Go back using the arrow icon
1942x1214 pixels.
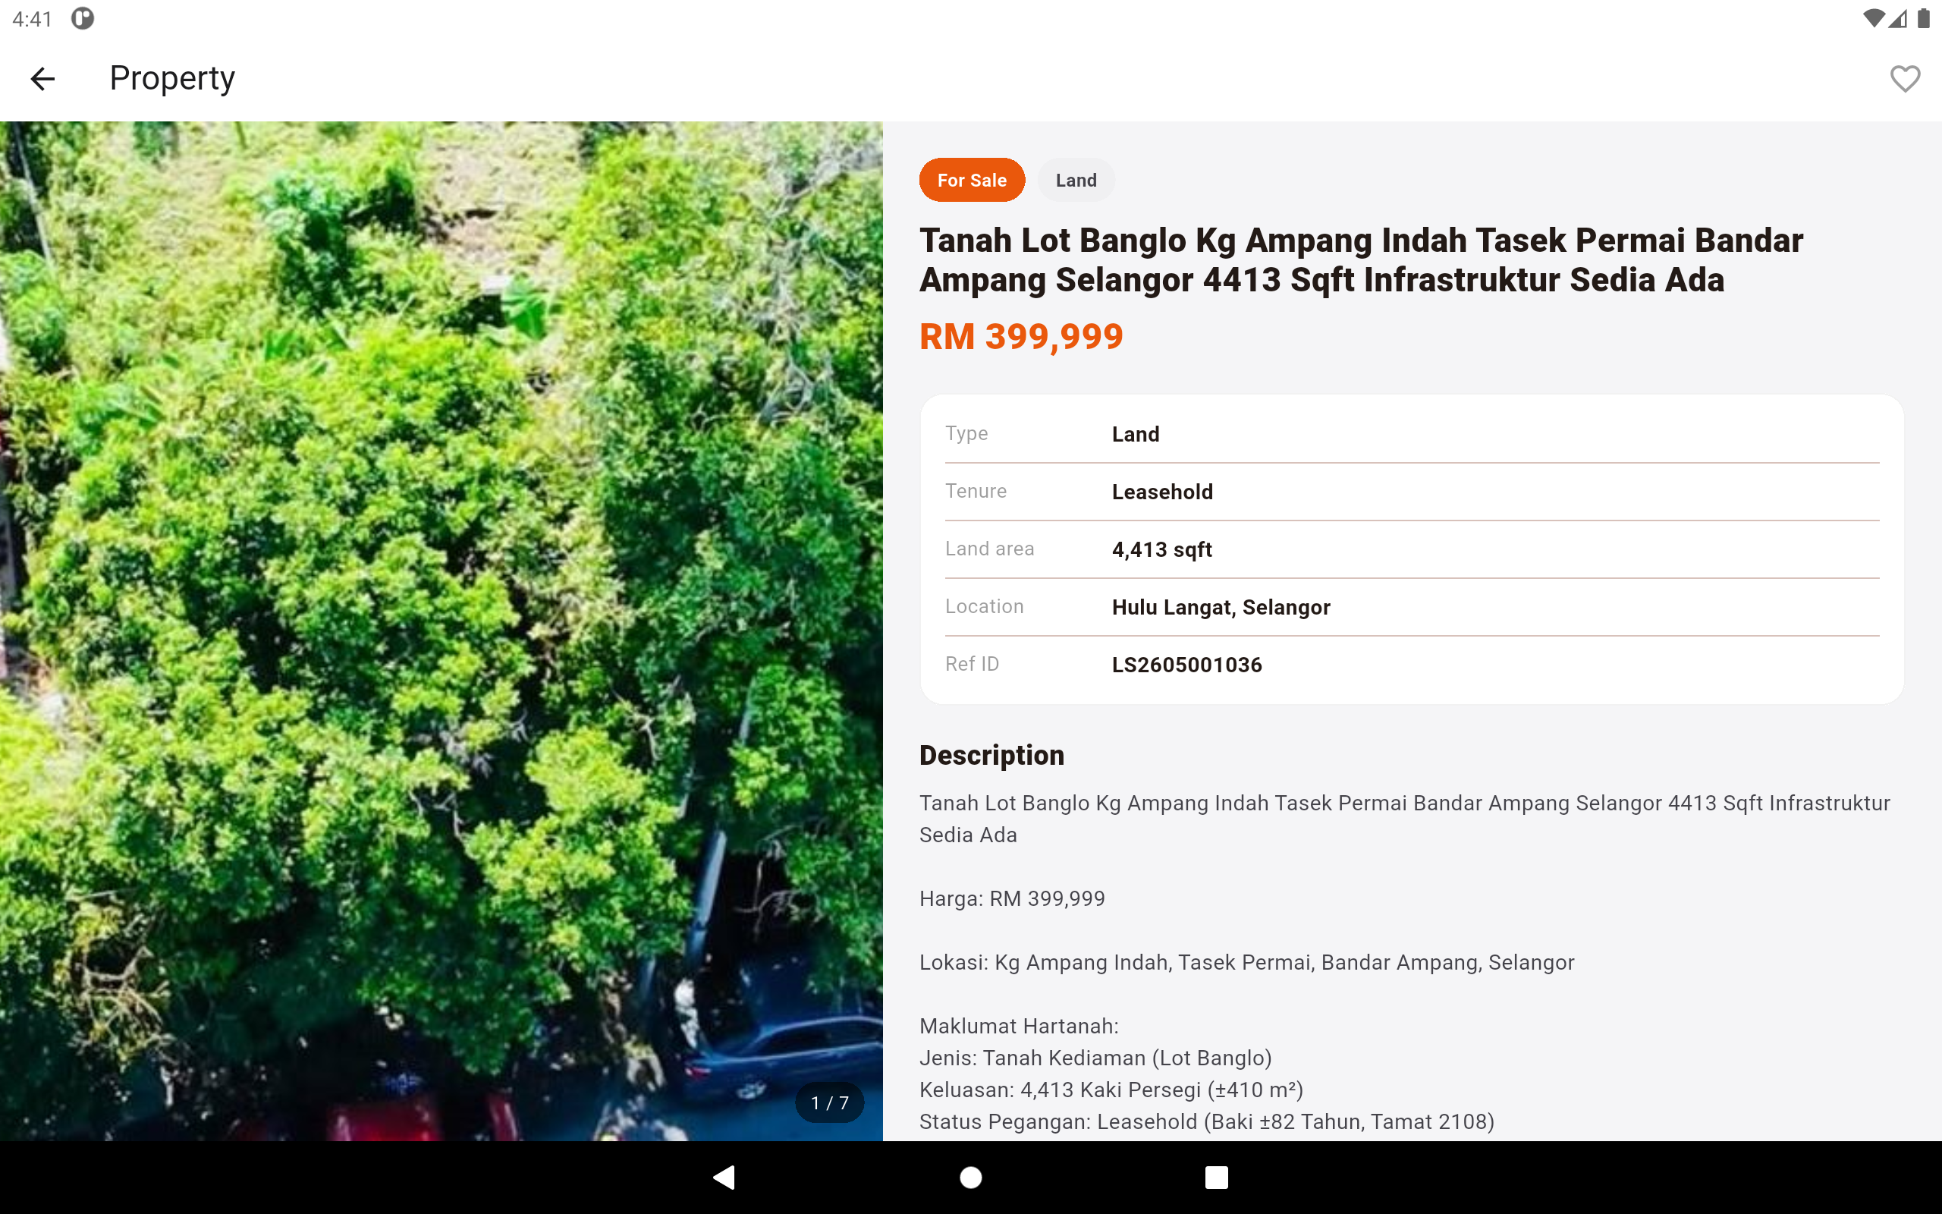coord(42,79)
